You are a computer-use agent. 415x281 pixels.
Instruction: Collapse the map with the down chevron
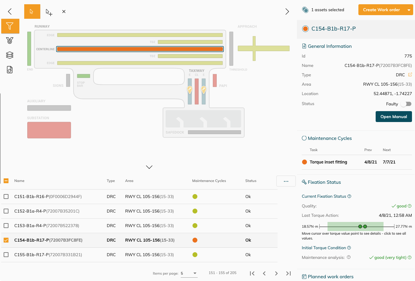click(149, 167)
